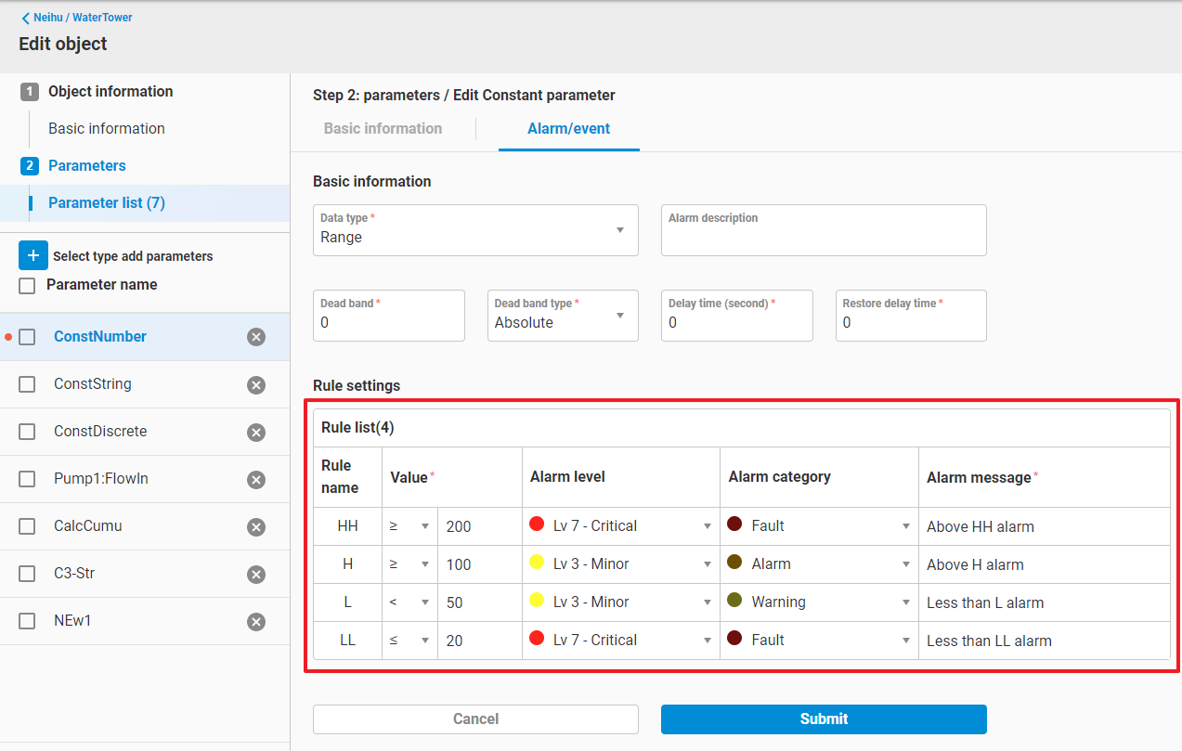Click the Warning color dot in L row
Screen dimensions: 1182x751
tap(734, 601)
